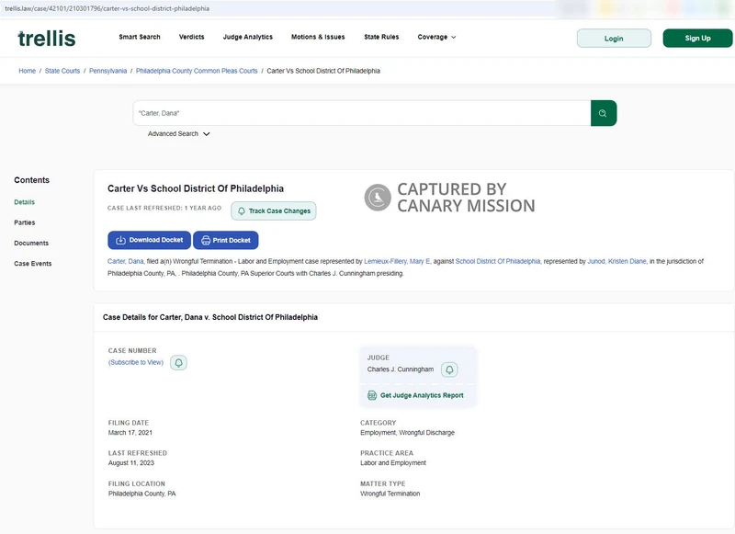Jump to the Parties section in Contents

click(25, 222)
